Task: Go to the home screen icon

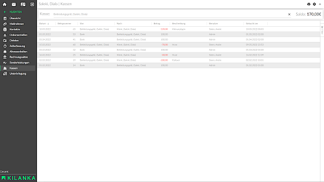Action: point(5,4)
